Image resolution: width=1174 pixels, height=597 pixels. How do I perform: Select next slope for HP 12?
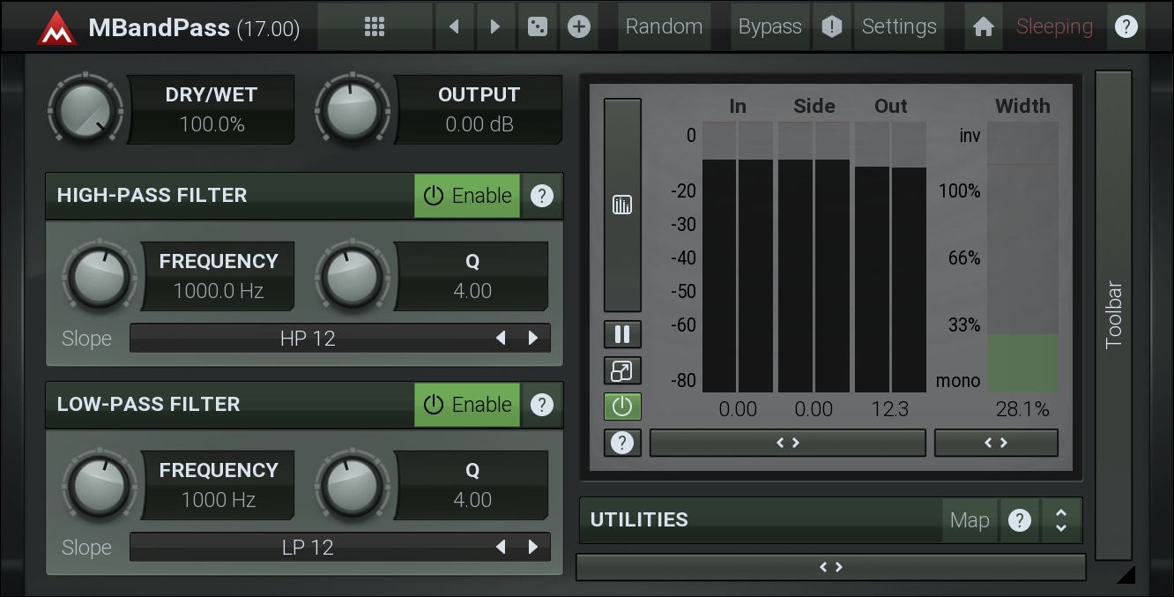coord(532,339)
